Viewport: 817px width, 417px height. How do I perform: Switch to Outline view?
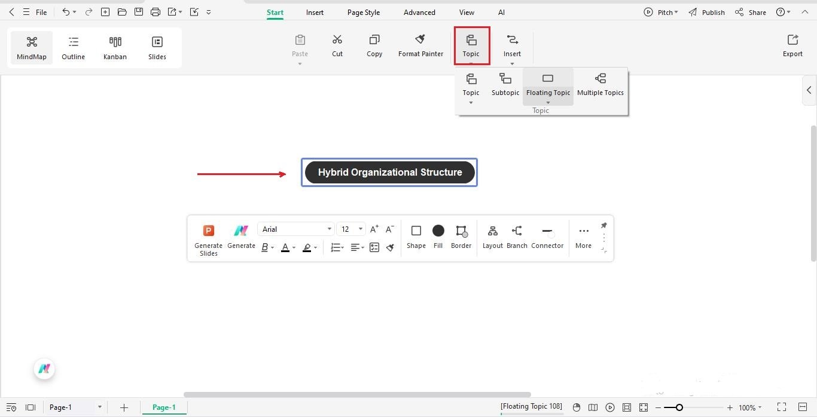[73, 48]
